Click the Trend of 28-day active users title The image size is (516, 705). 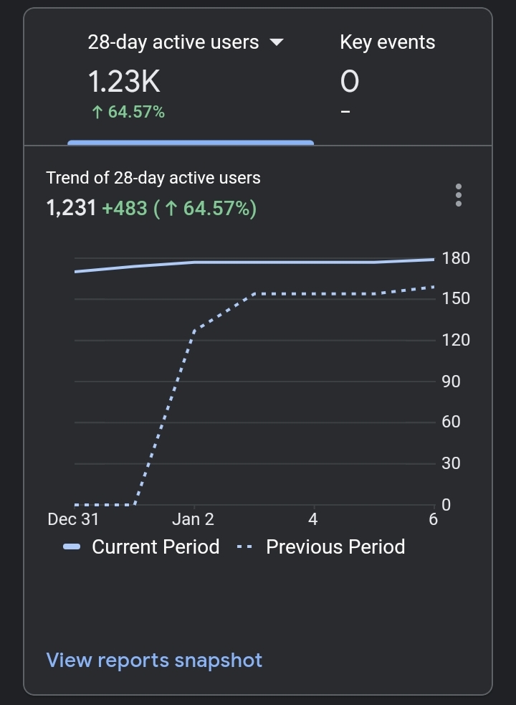tap(153, 178)
